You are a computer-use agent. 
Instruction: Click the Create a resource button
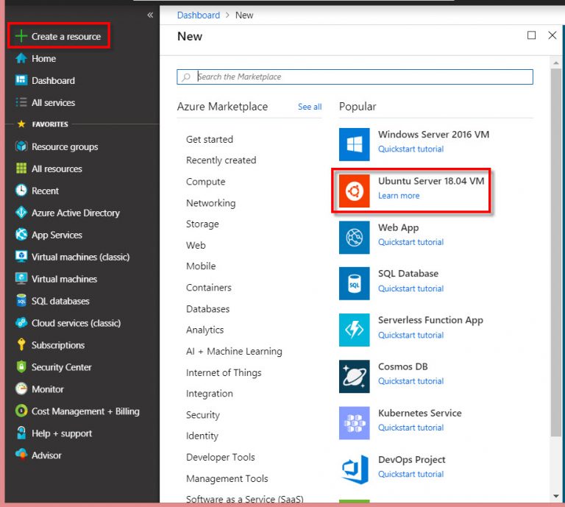(59, 36)
